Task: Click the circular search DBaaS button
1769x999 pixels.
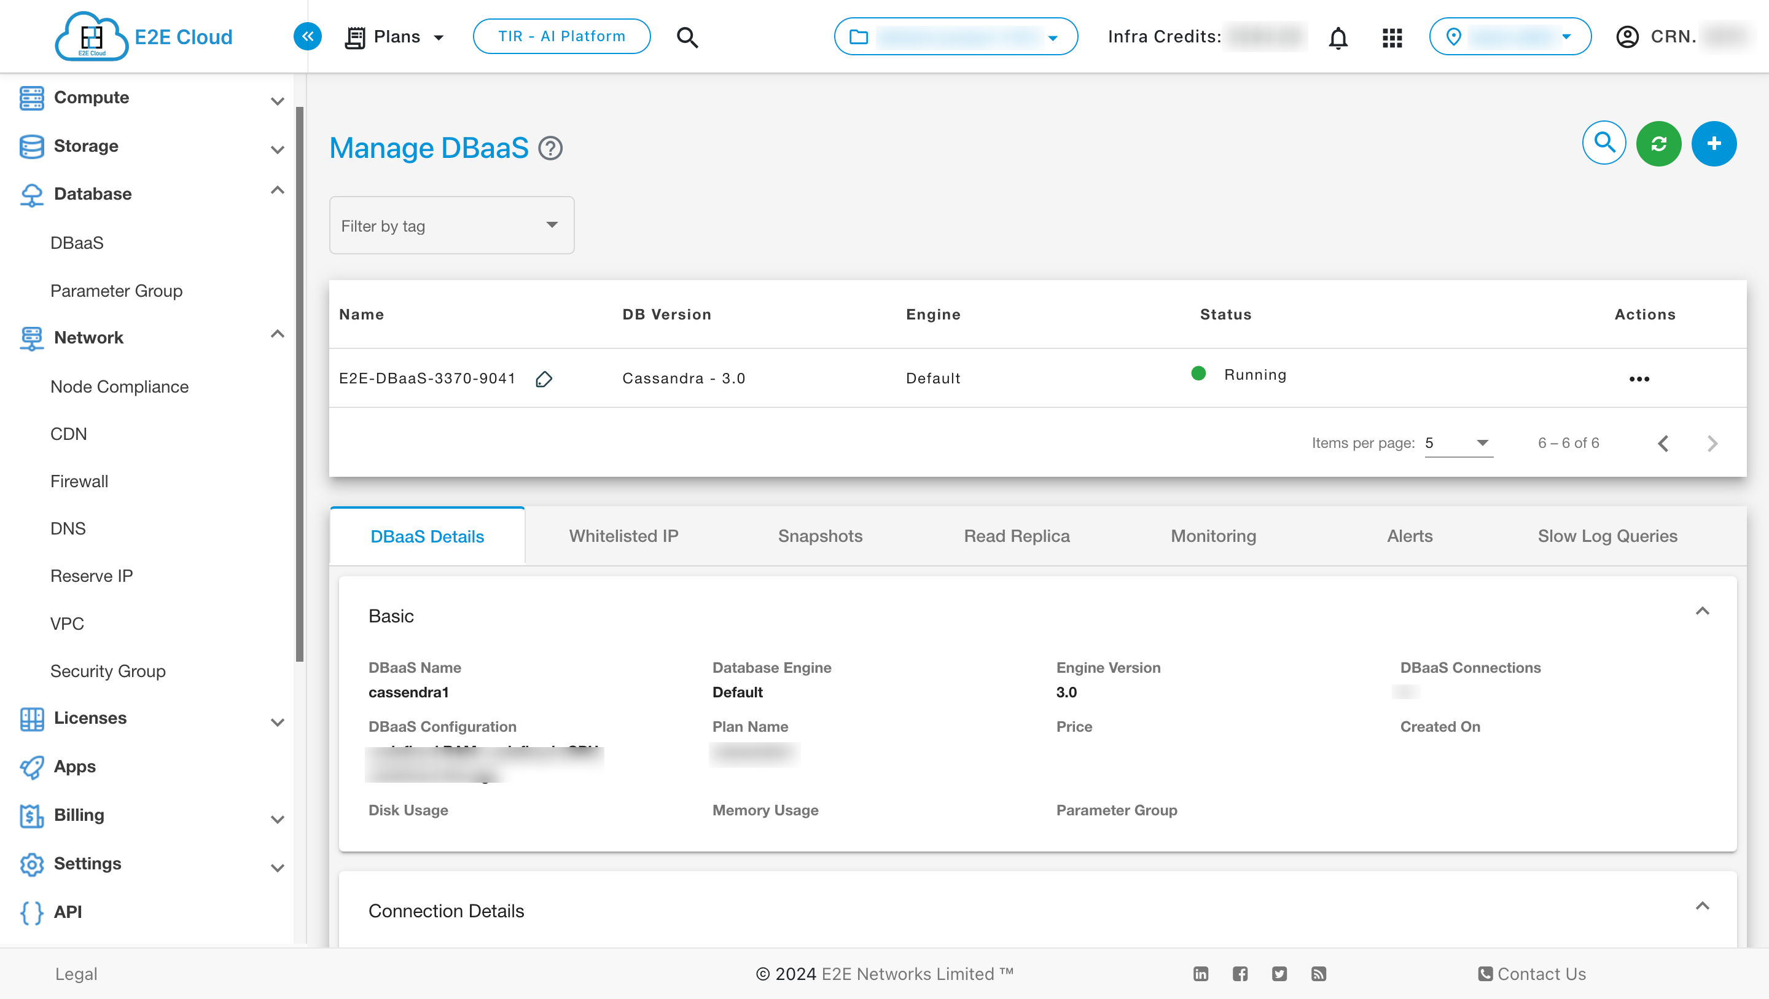Action: [1604, 143]
